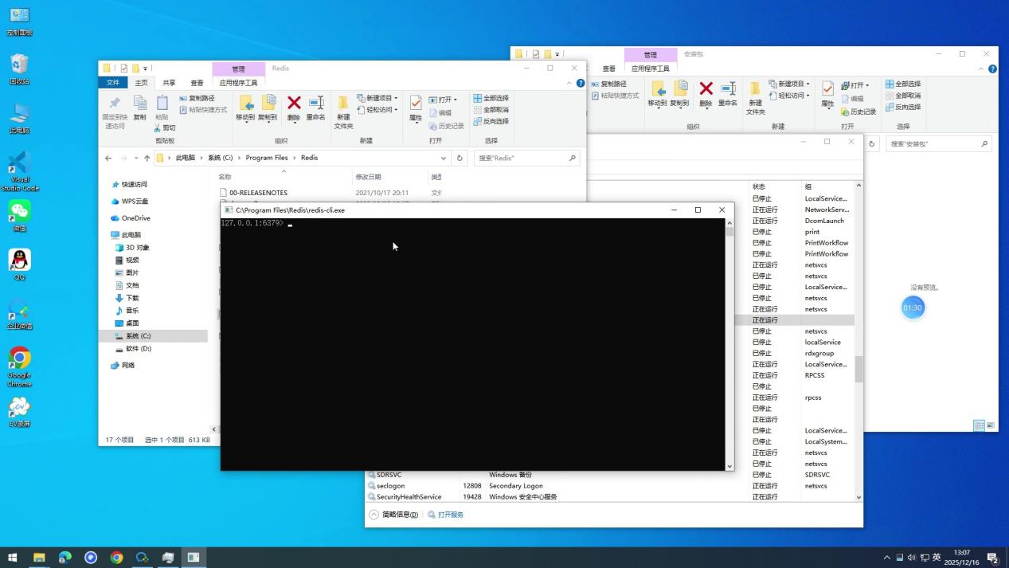This screenshot has width=1009, height=568.
Task: Open 属性 (Properties) in the Redis window ribbon
Action: pos(415,107)
